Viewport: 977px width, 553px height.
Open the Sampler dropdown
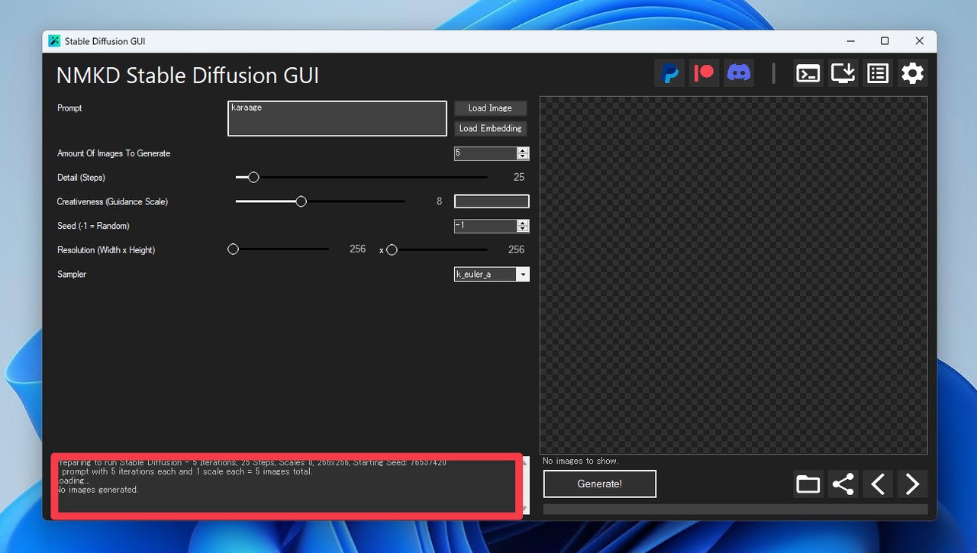click(523, 274)
